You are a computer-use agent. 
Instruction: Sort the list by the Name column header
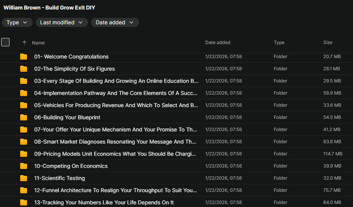click(x=38, y=43)
